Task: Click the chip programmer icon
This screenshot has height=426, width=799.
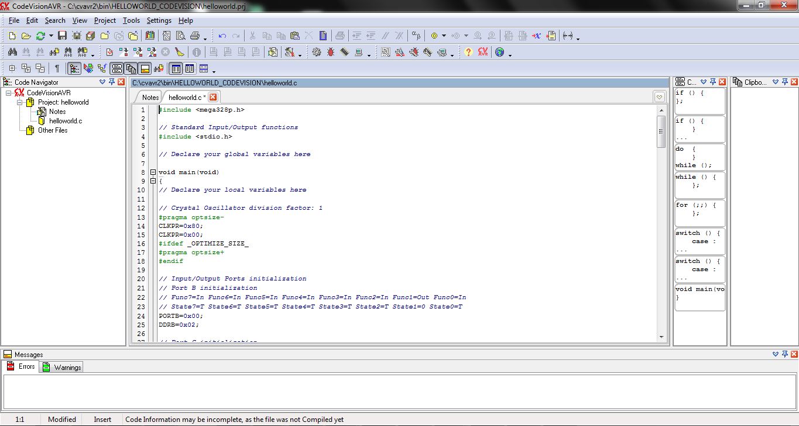Action: click(x=344, y=52)
